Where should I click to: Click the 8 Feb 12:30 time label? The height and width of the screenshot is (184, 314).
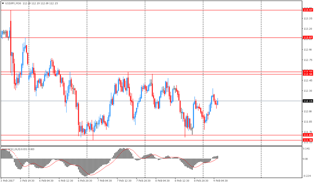tap(182, 181)
